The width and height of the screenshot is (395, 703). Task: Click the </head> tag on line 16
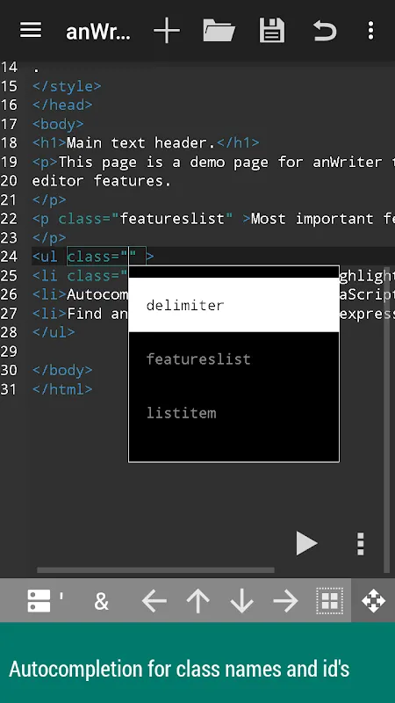[x=62, y=105]
